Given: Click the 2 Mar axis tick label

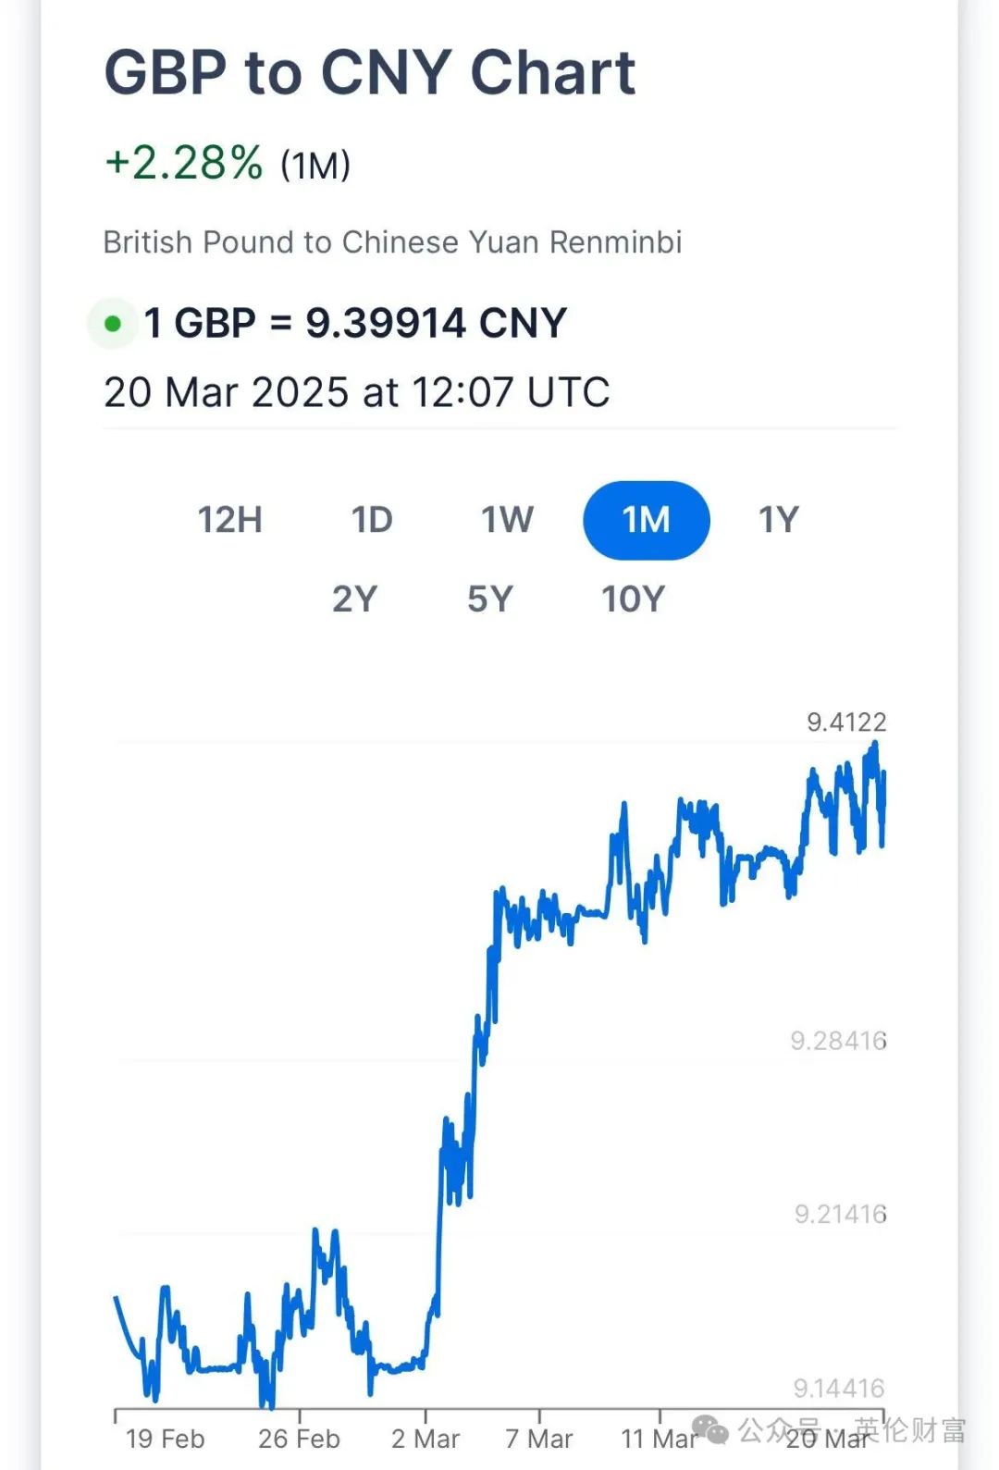Looking at the screenshot, I should point(425,1439).
